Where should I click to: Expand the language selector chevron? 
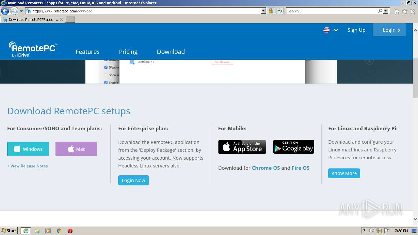tap(336, 30)
